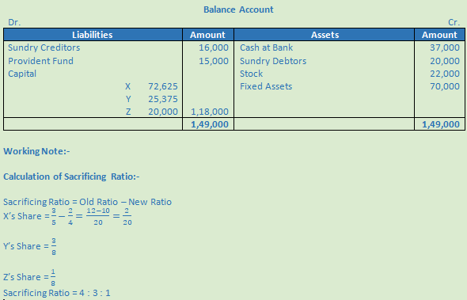Select the Working Note heading
467x300 pixels.
[36, 151]
